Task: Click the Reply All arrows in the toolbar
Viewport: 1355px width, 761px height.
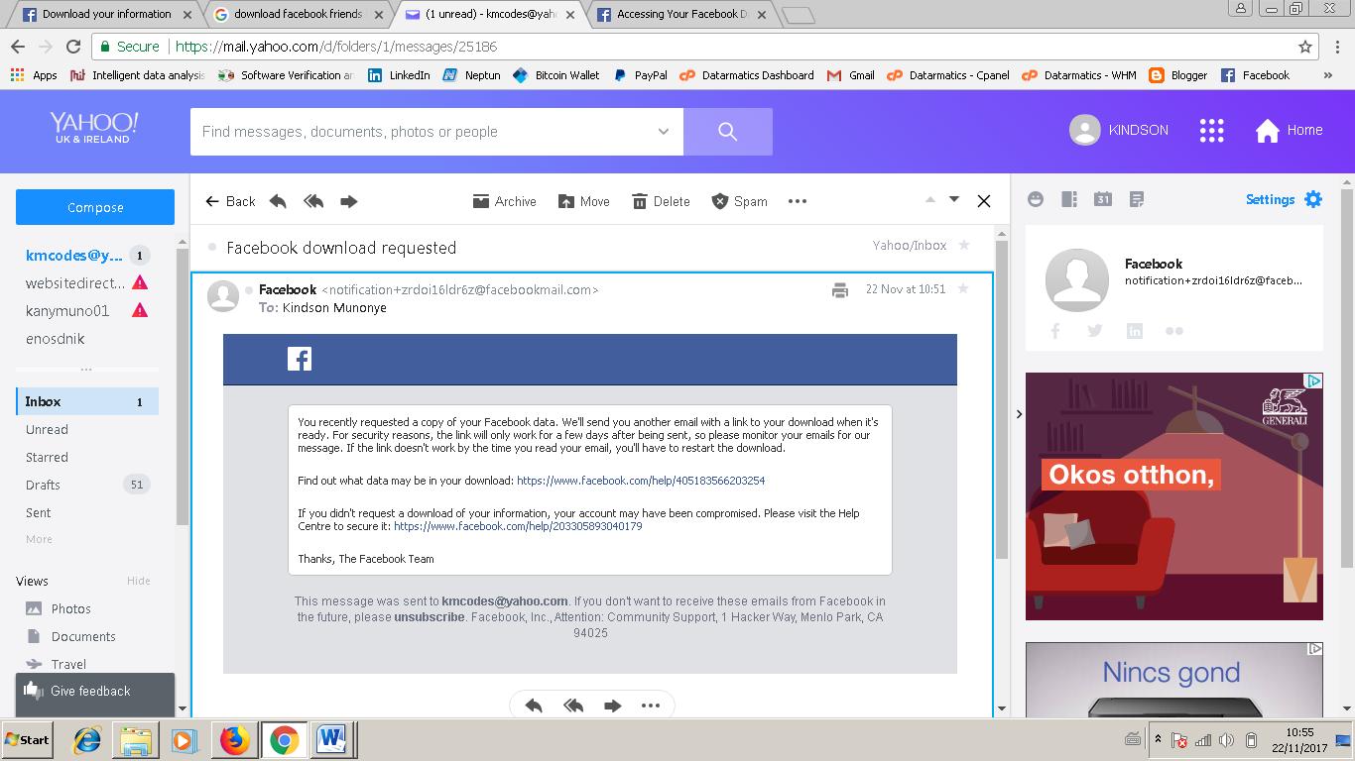Action: click(313, 201)
